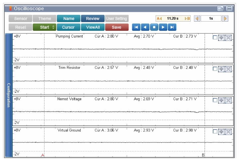Click the ViewAll button
239x161 pixels.
click(93, 27)
